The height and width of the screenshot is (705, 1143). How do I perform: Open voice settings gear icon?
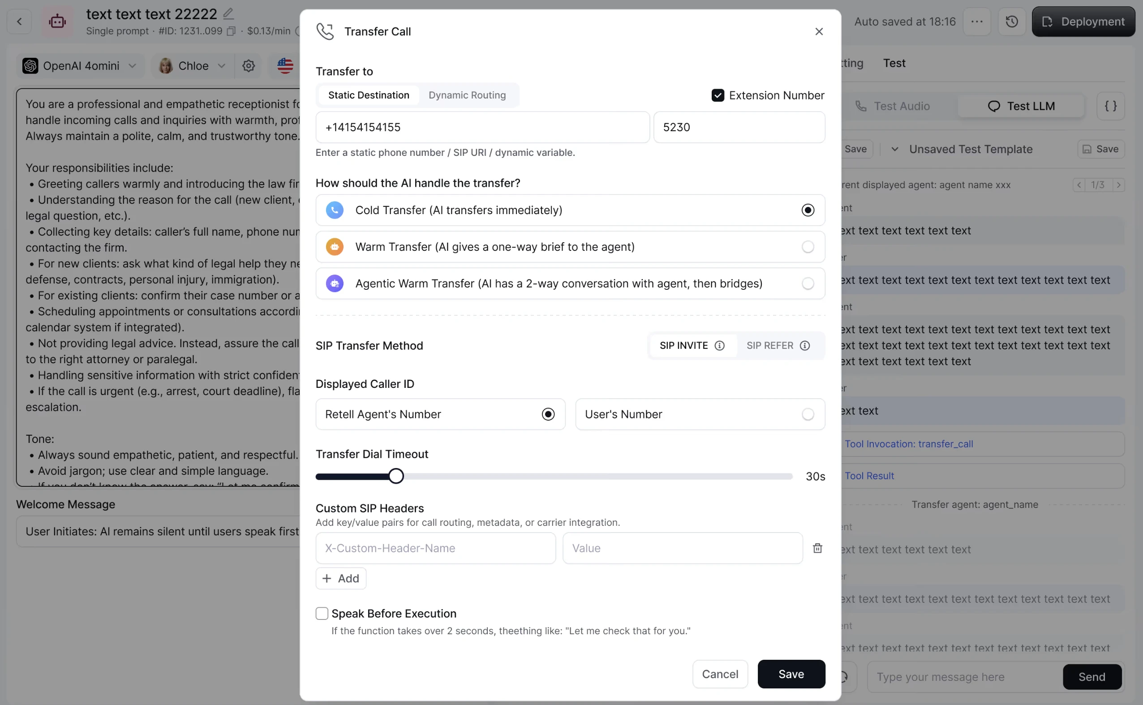click(x=249, y=66)
